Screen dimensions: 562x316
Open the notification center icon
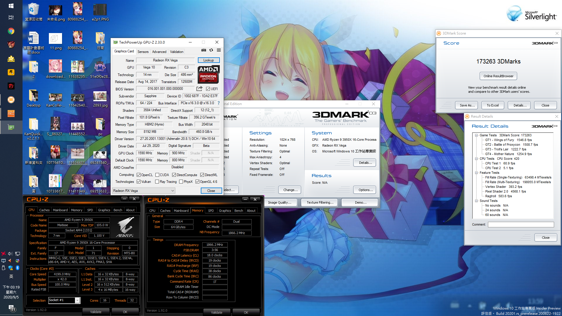pyautogui.click(x=11, y=308)
